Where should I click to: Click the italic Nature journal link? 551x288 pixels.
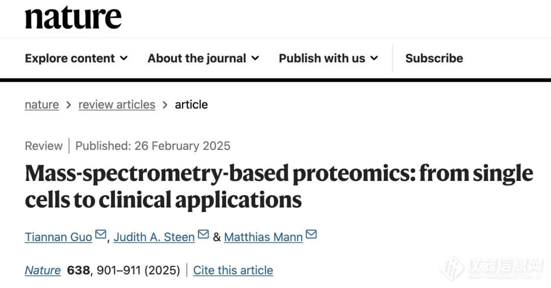(x=42, y=270)
